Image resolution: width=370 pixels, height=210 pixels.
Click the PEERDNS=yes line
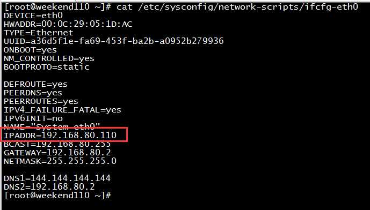point(33,93)
